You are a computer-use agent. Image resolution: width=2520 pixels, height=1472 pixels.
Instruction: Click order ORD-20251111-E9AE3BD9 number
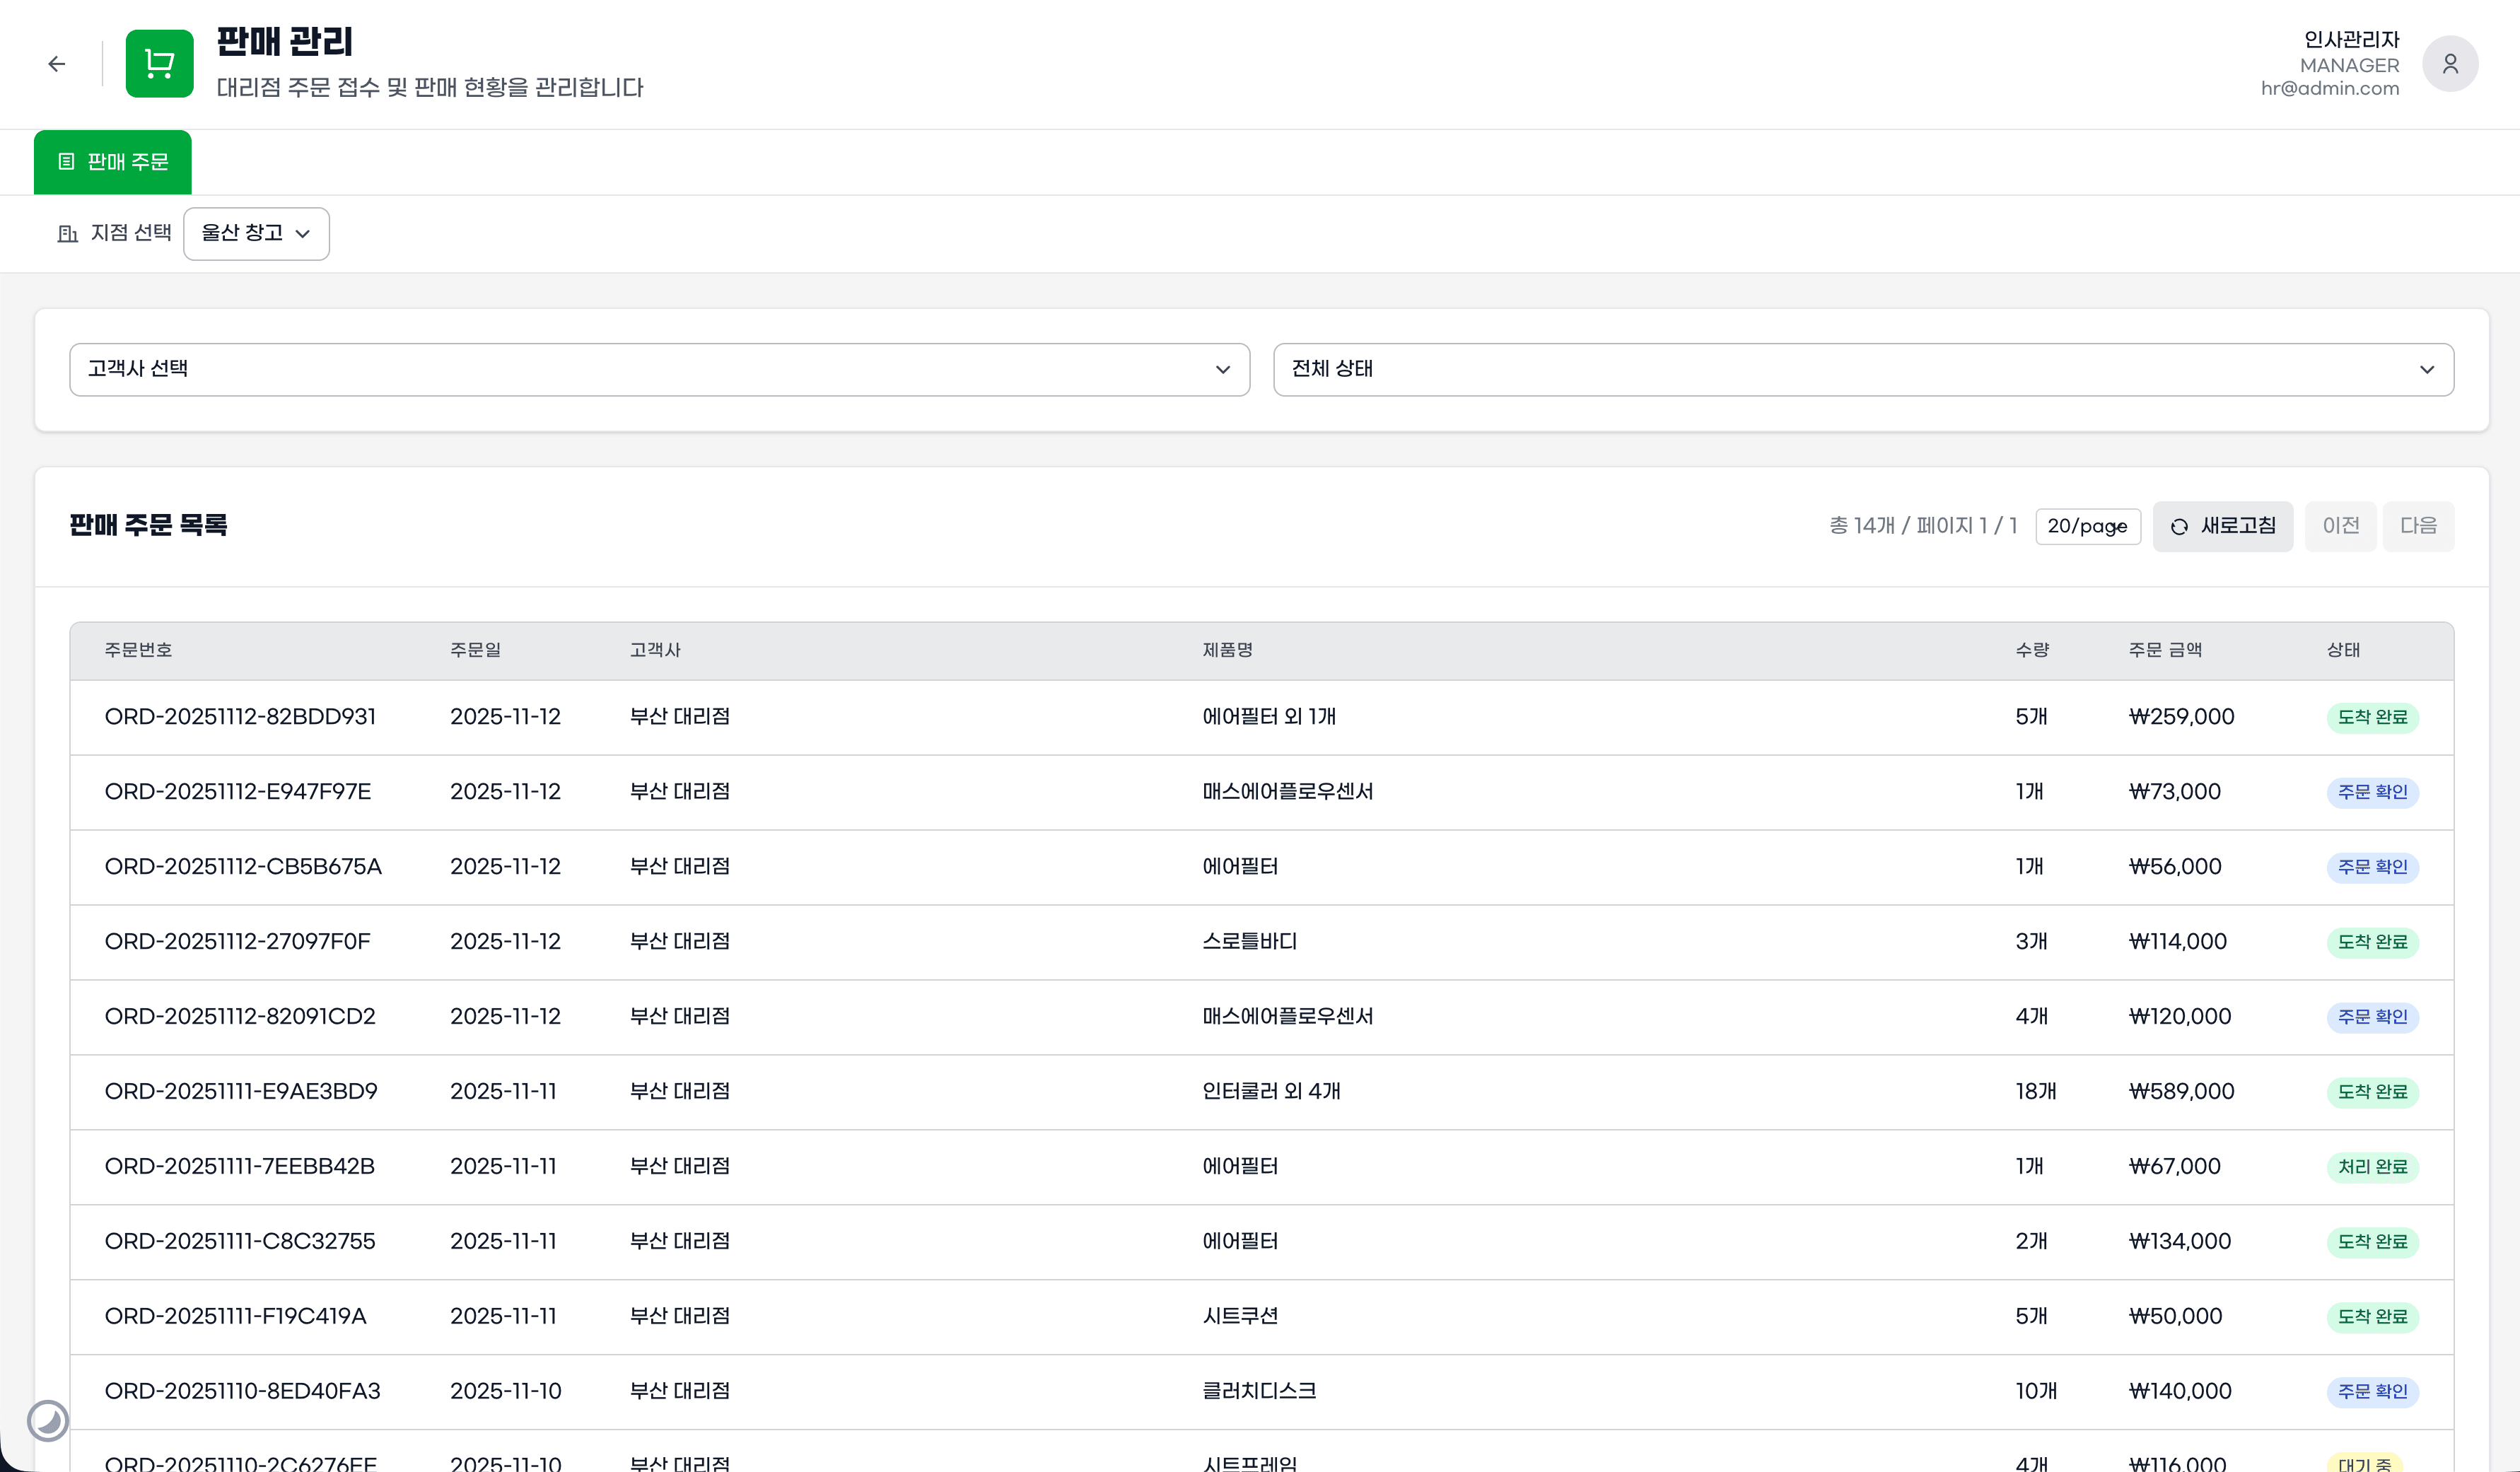tap(241, 1091)
